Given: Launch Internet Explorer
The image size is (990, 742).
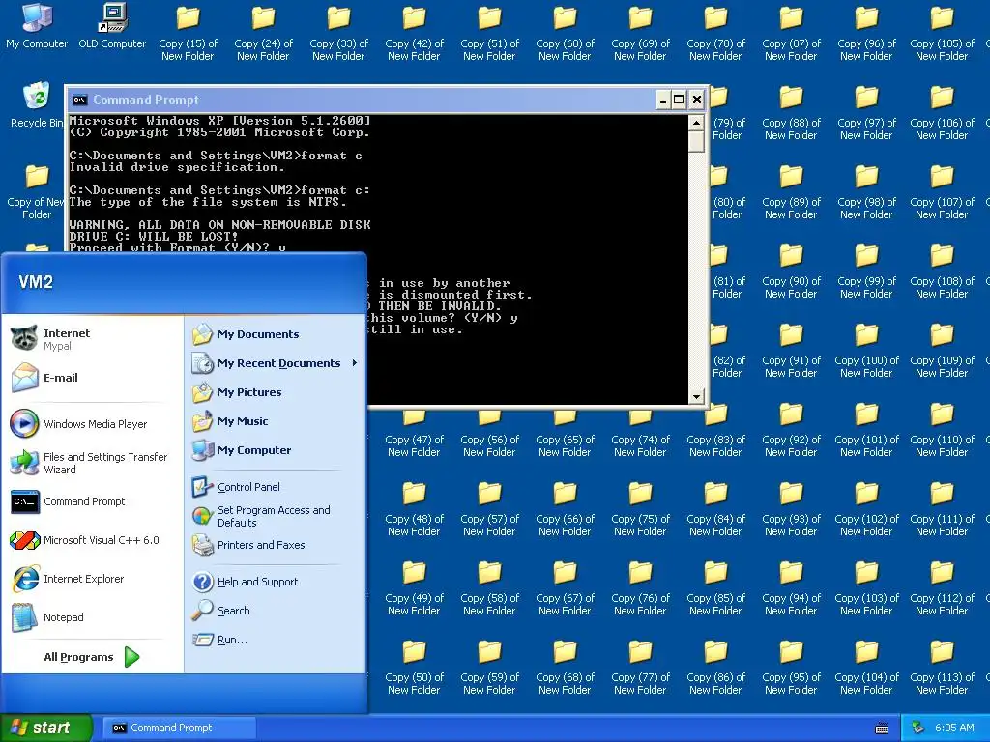Looking at the screenshot, I should [x=92, y=579].
